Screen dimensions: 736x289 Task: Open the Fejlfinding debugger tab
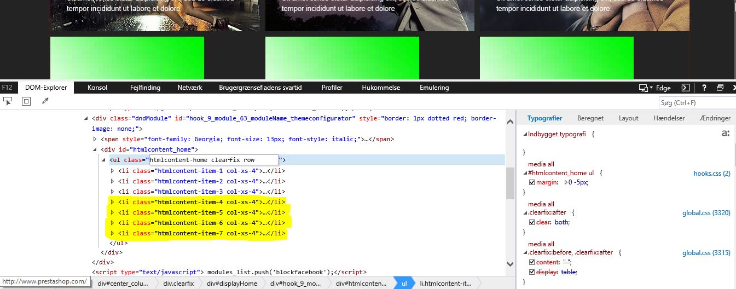tap(146, 88)
